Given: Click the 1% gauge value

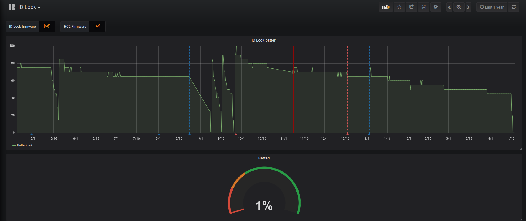Looking at the screenshot, I should click(264, 205).
